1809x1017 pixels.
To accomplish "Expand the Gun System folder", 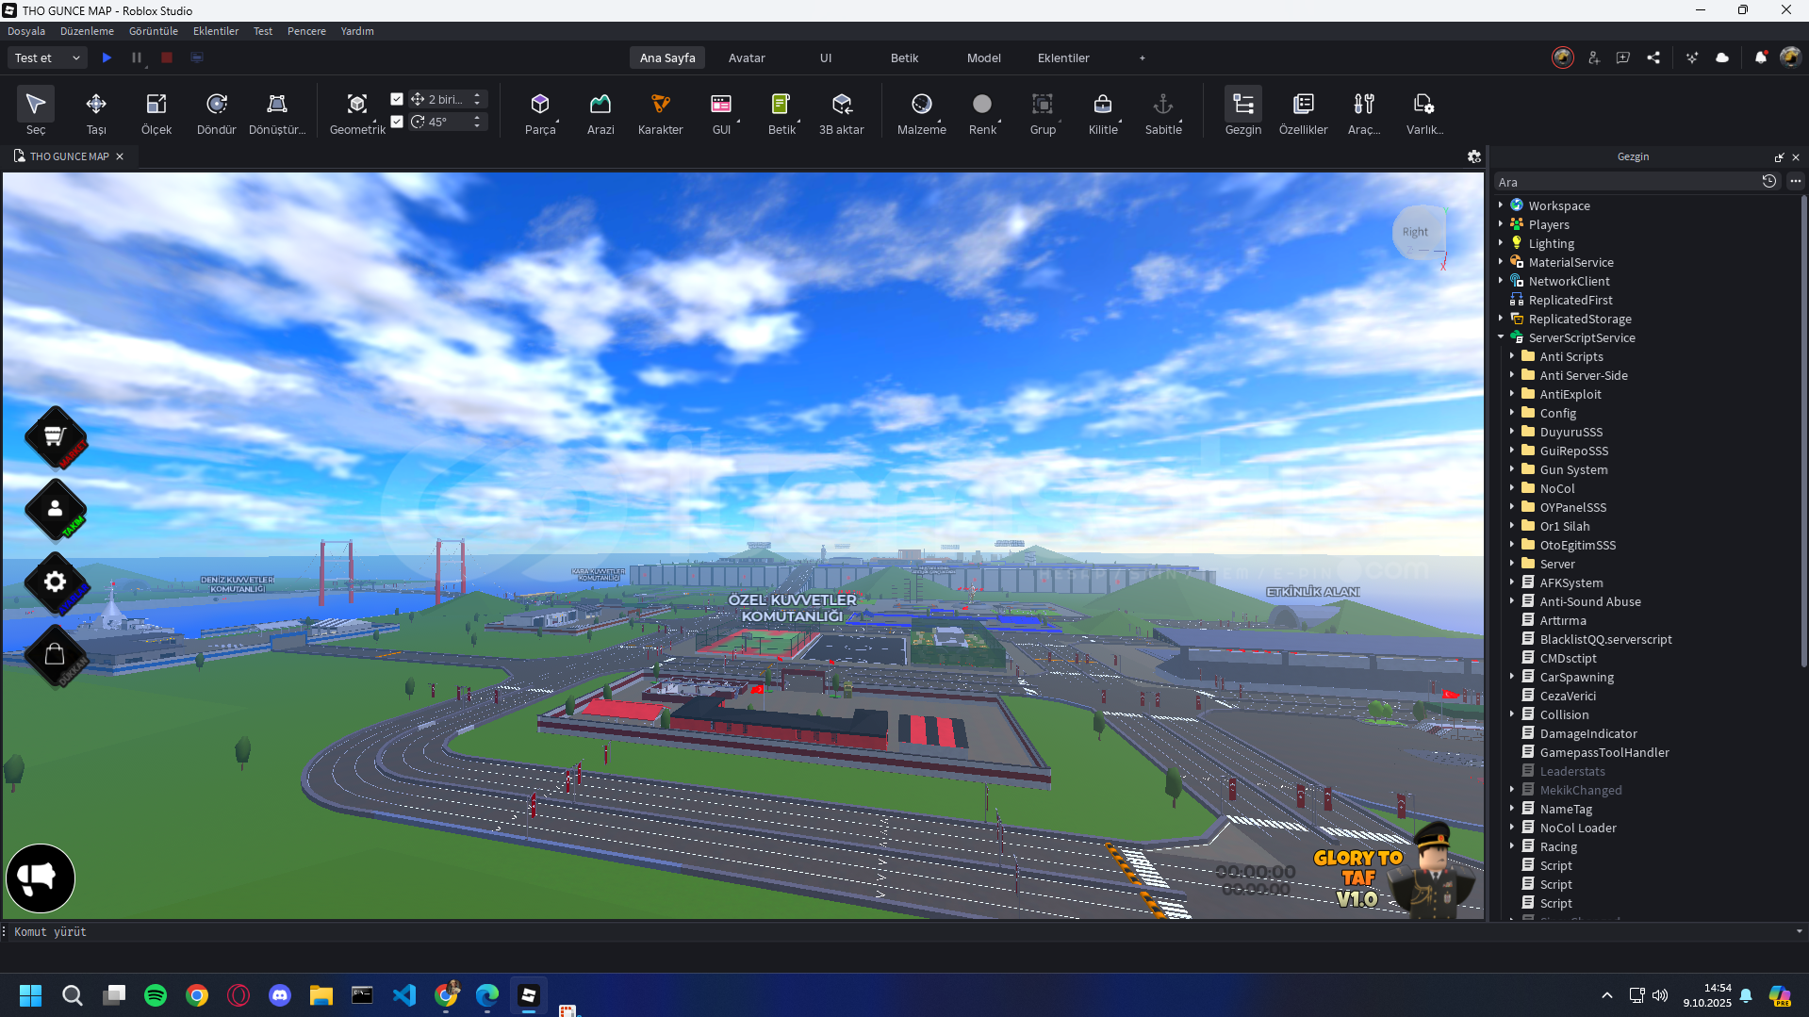I will (x=1512, y=468).
